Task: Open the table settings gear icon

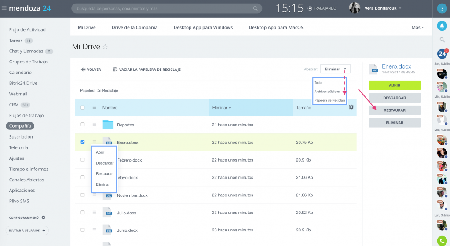Action: [351, 107]
